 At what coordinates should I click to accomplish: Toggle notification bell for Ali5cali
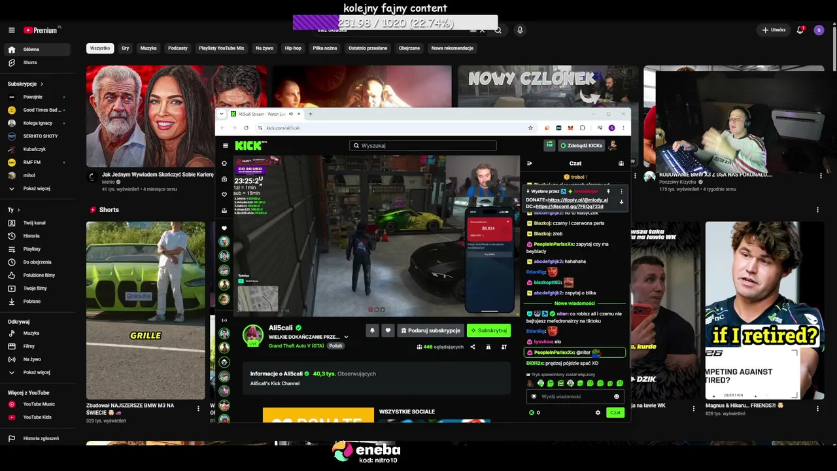click(x=373, y=330)
